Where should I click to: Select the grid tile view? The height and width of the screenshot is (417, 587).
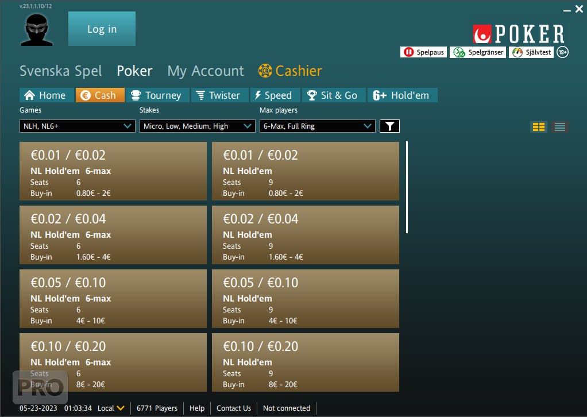pos(539,127)
